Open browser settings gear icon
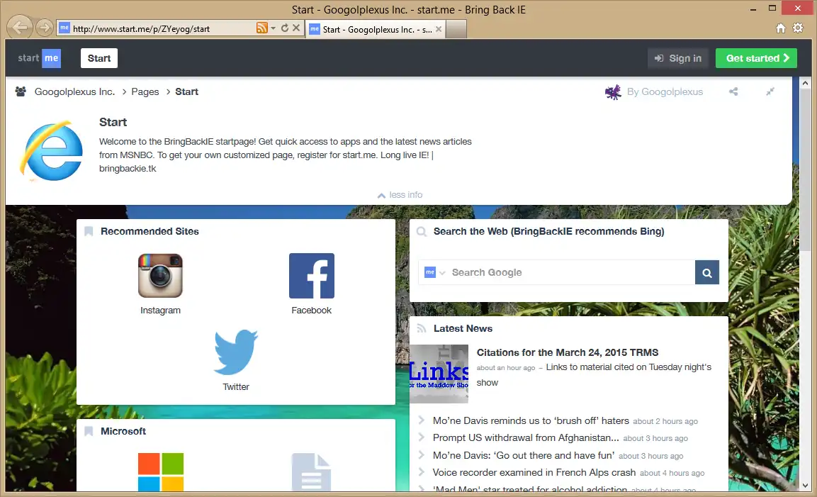817x497 pixels. (798, 28)
